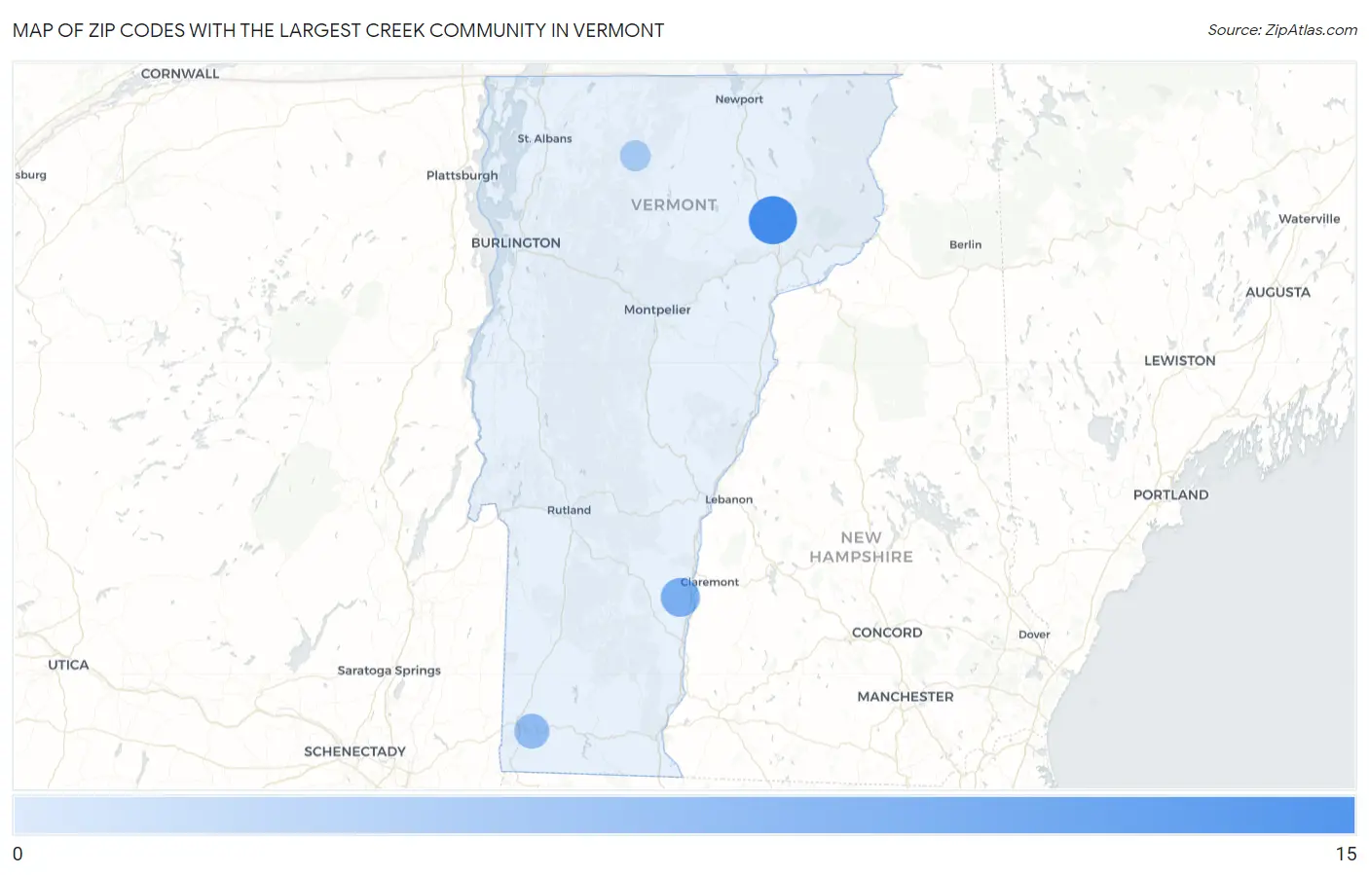Click the 'Source: ZipAtlas.com' text

click(x=1282, y=30)
